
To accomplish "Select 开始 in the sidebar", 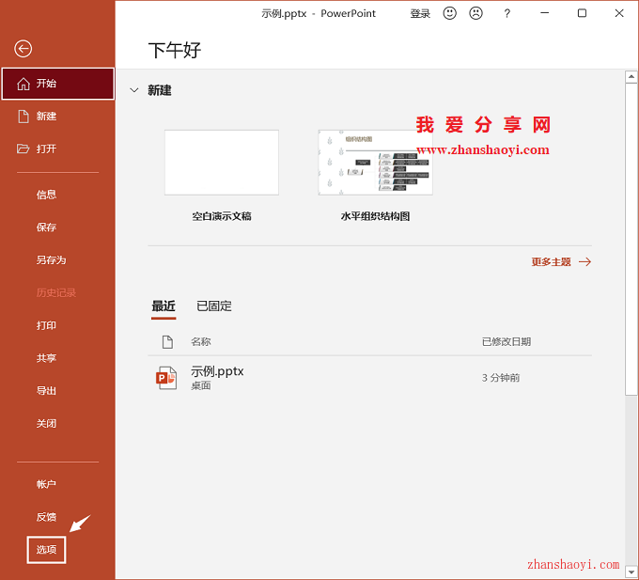I will 58,84.
